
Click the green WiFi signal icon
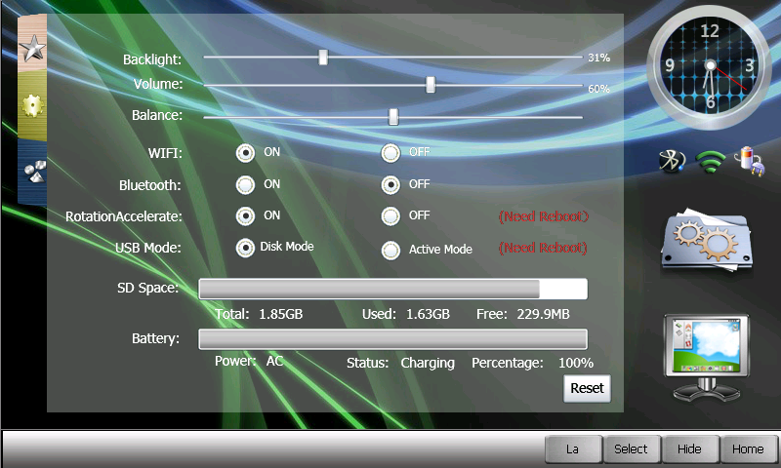tap(713, 162)
